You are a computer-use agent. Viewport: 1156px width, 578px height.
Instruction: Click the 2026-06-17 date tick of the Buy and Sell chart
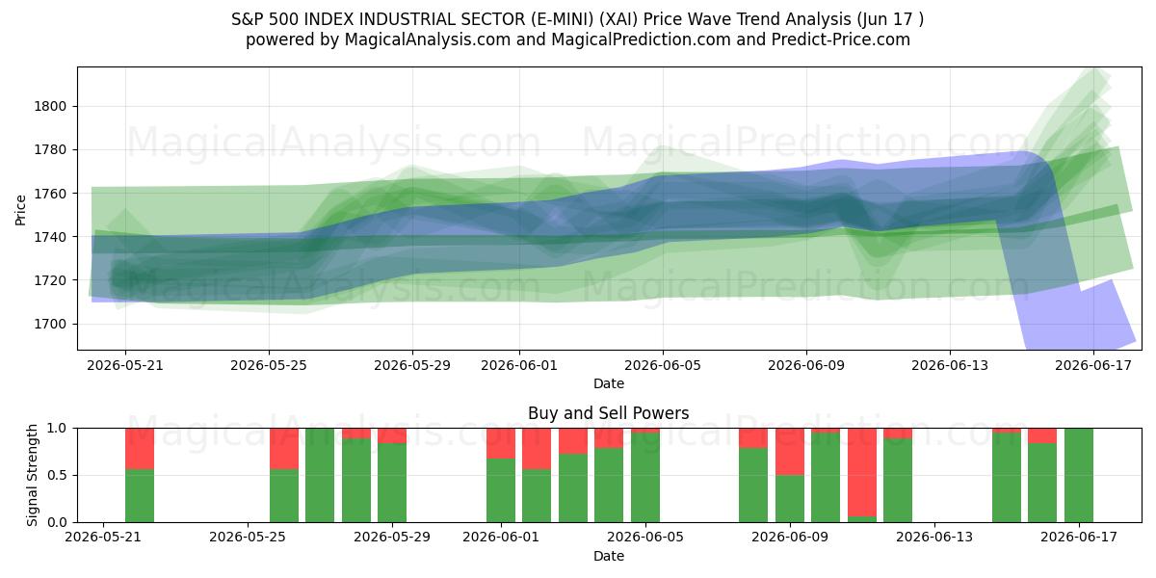pyautogui.click(x=1079, y=538)
